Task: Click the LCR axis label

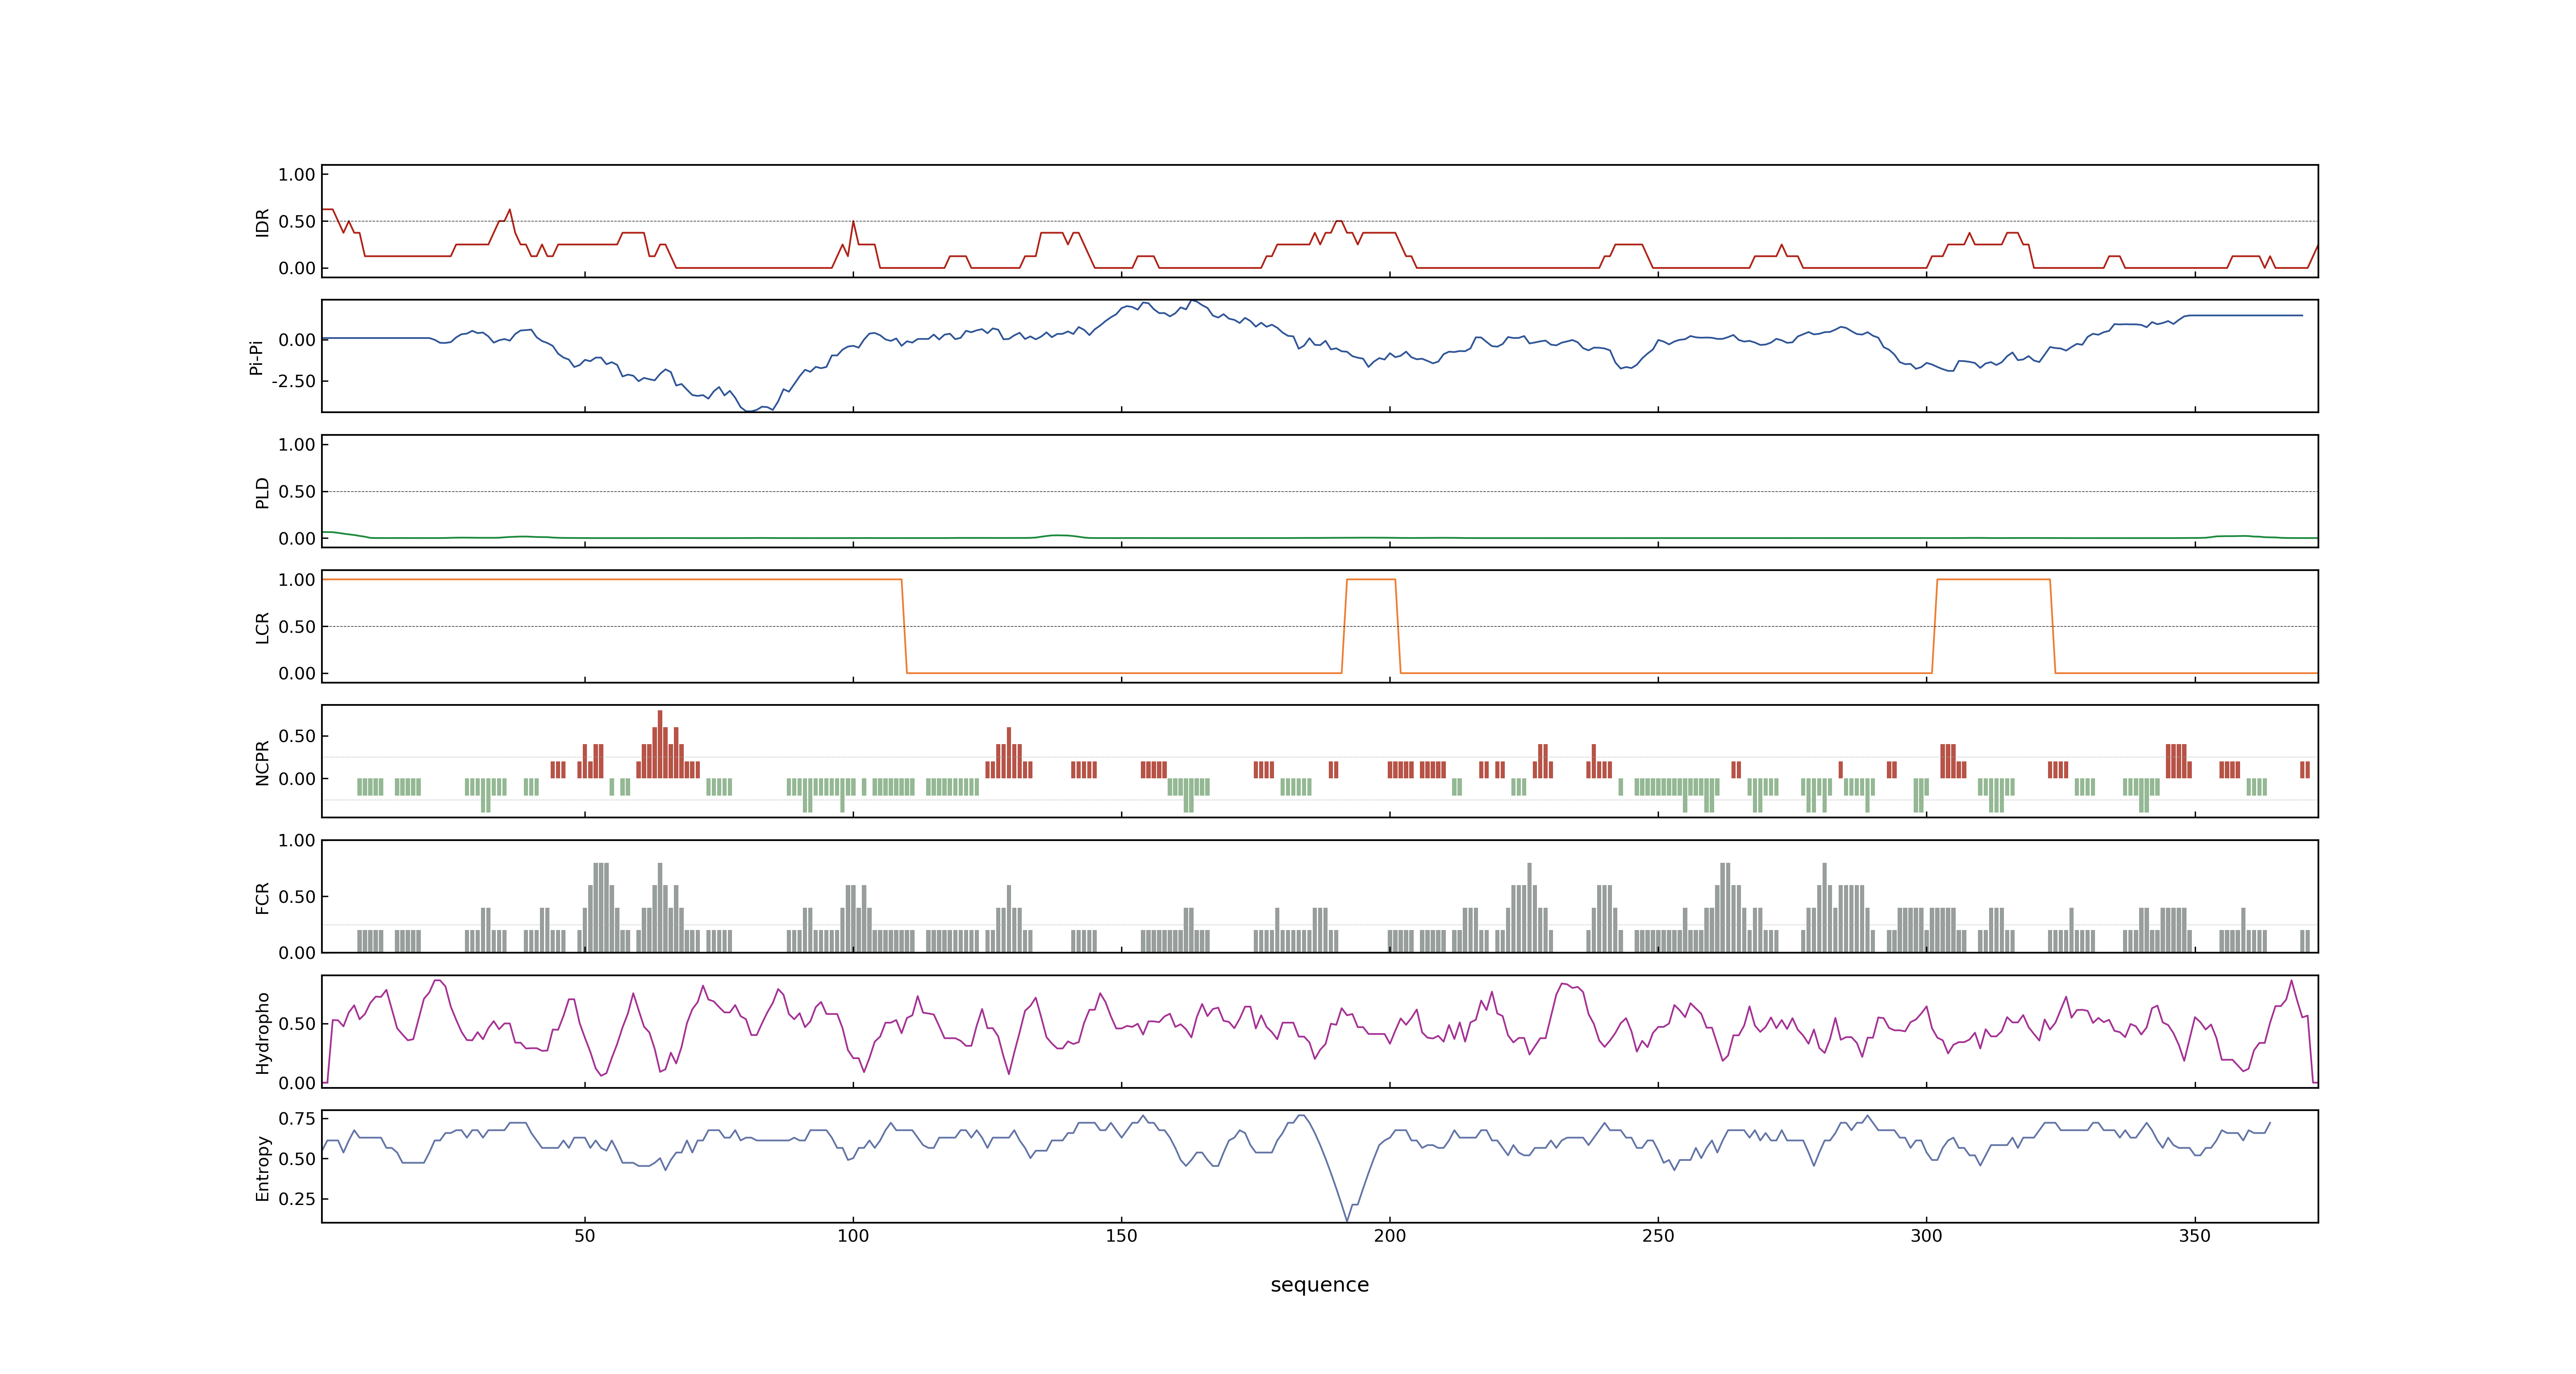Action: 262,627
